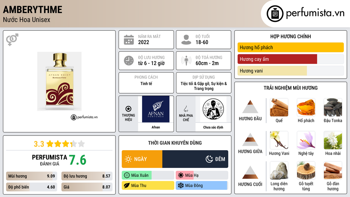Click the 'Afnan' brand name label
350x197 pixels.
click(x=156, y=127)
